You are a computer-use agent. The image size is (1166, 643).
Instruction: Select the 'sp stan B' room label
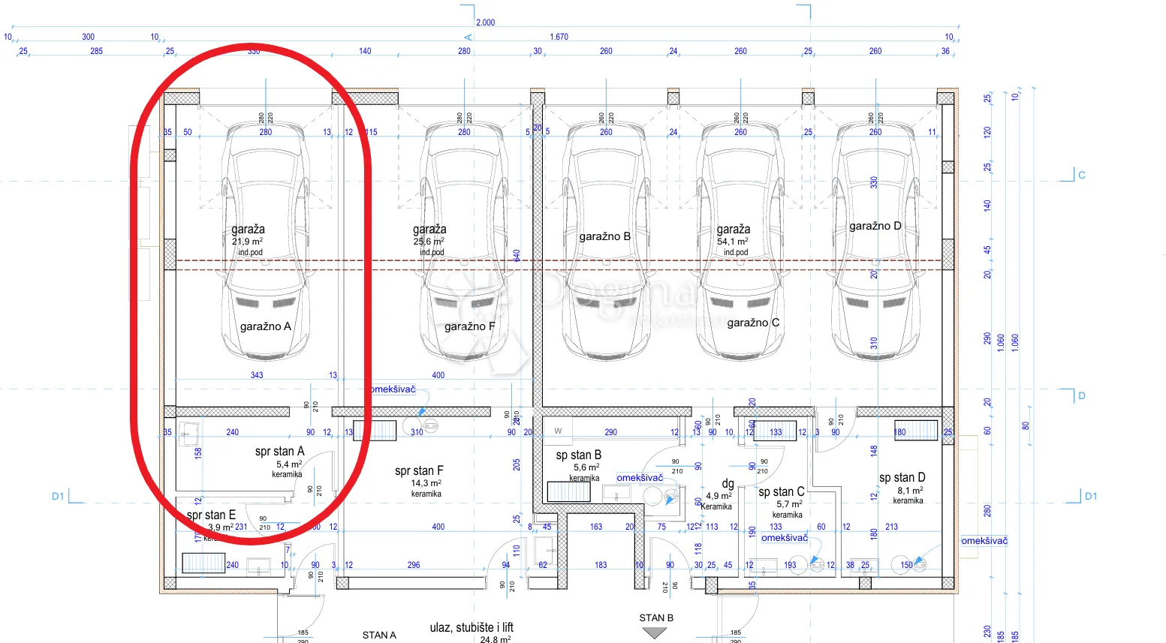tap(579, 455)
